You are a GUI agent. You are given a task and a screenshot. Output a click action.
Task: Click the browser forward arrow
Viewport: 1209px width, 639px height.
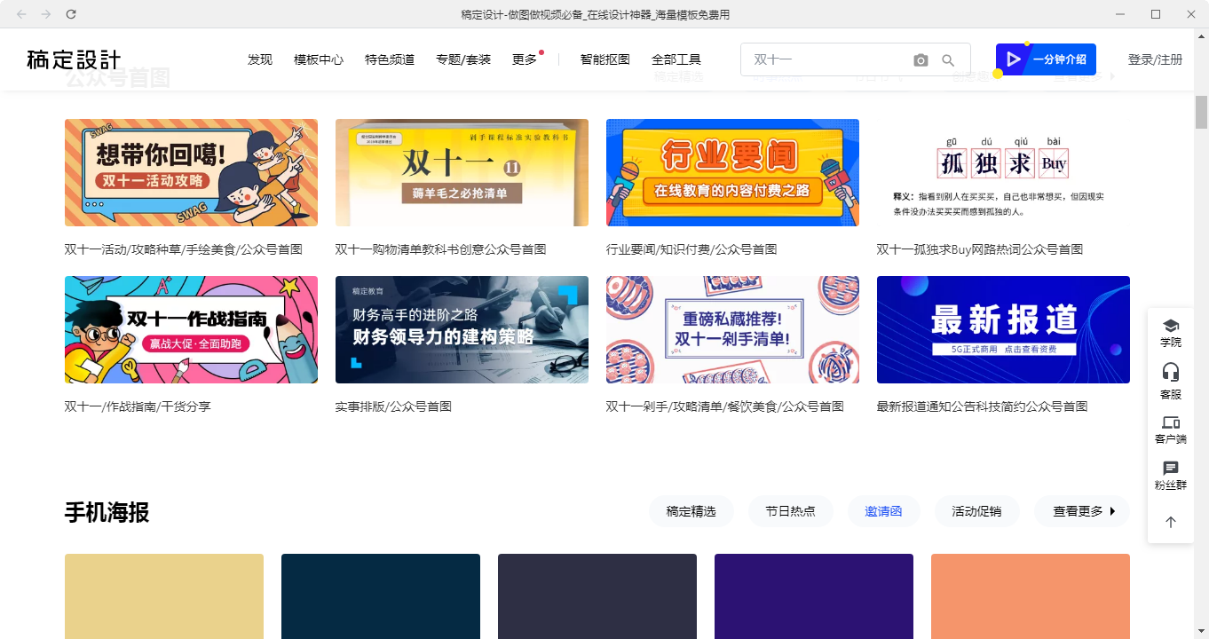pos(46,14)
